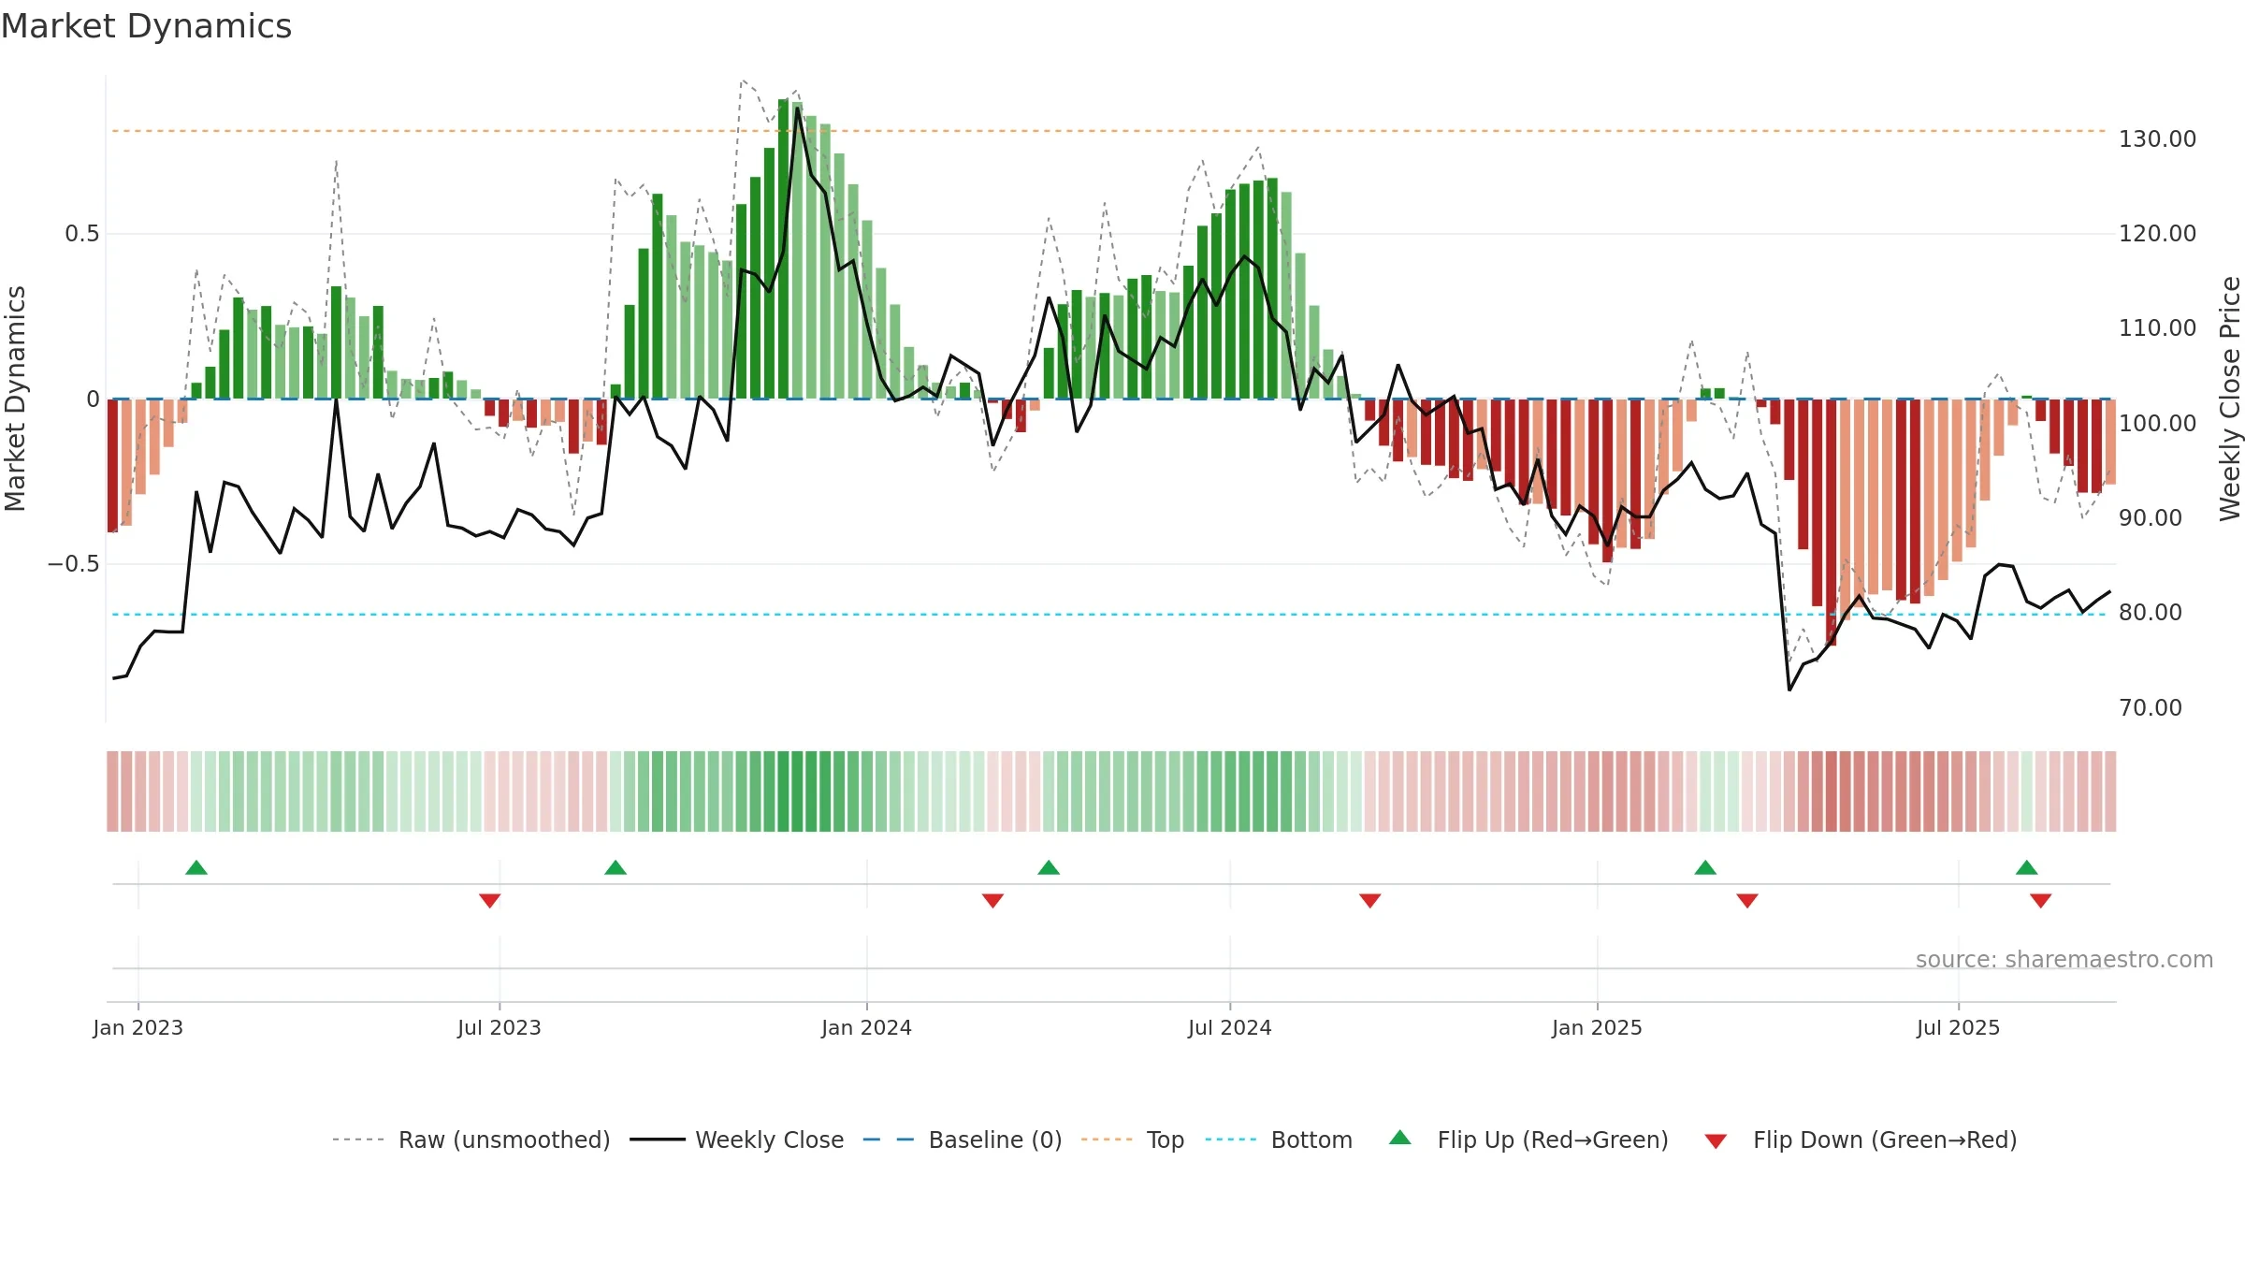Select the red flip-down marker near Jul 2023

490,901
